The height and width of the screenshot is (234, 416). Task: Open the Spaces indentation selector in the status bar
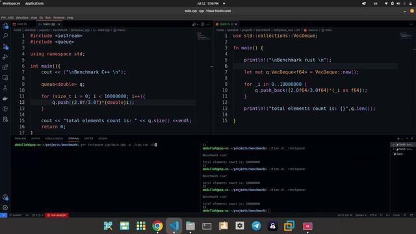coord(361,215)
